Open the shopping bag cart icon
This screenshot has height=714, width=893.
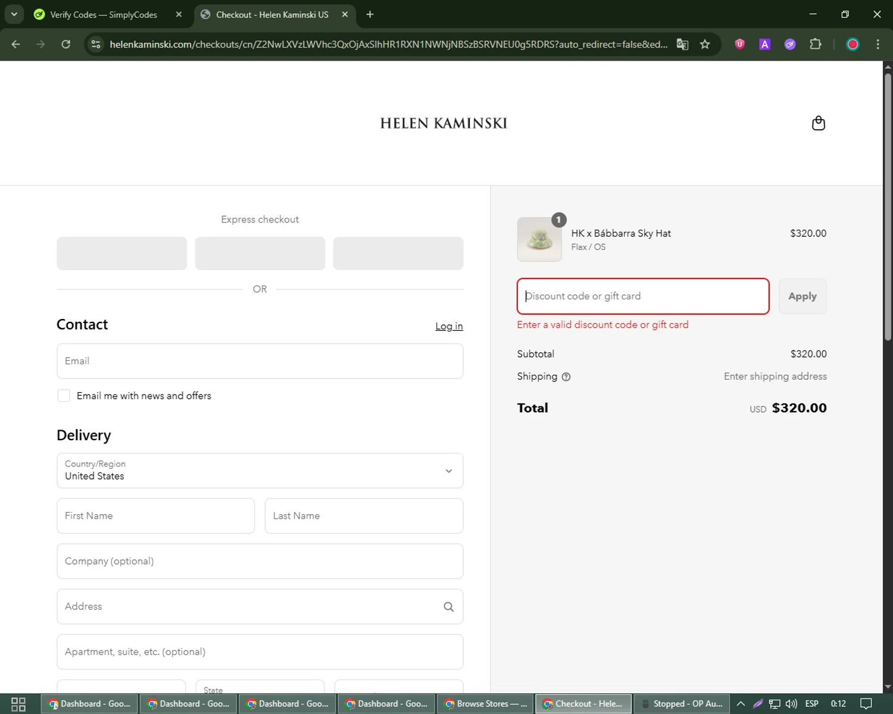click(819, 123)
